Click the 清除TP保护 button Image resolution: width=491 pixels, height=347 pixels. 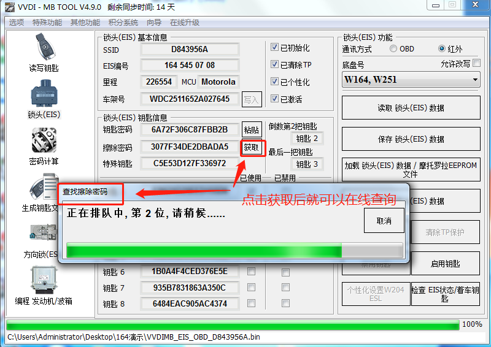pyautogui.click(x=445, y=232)
